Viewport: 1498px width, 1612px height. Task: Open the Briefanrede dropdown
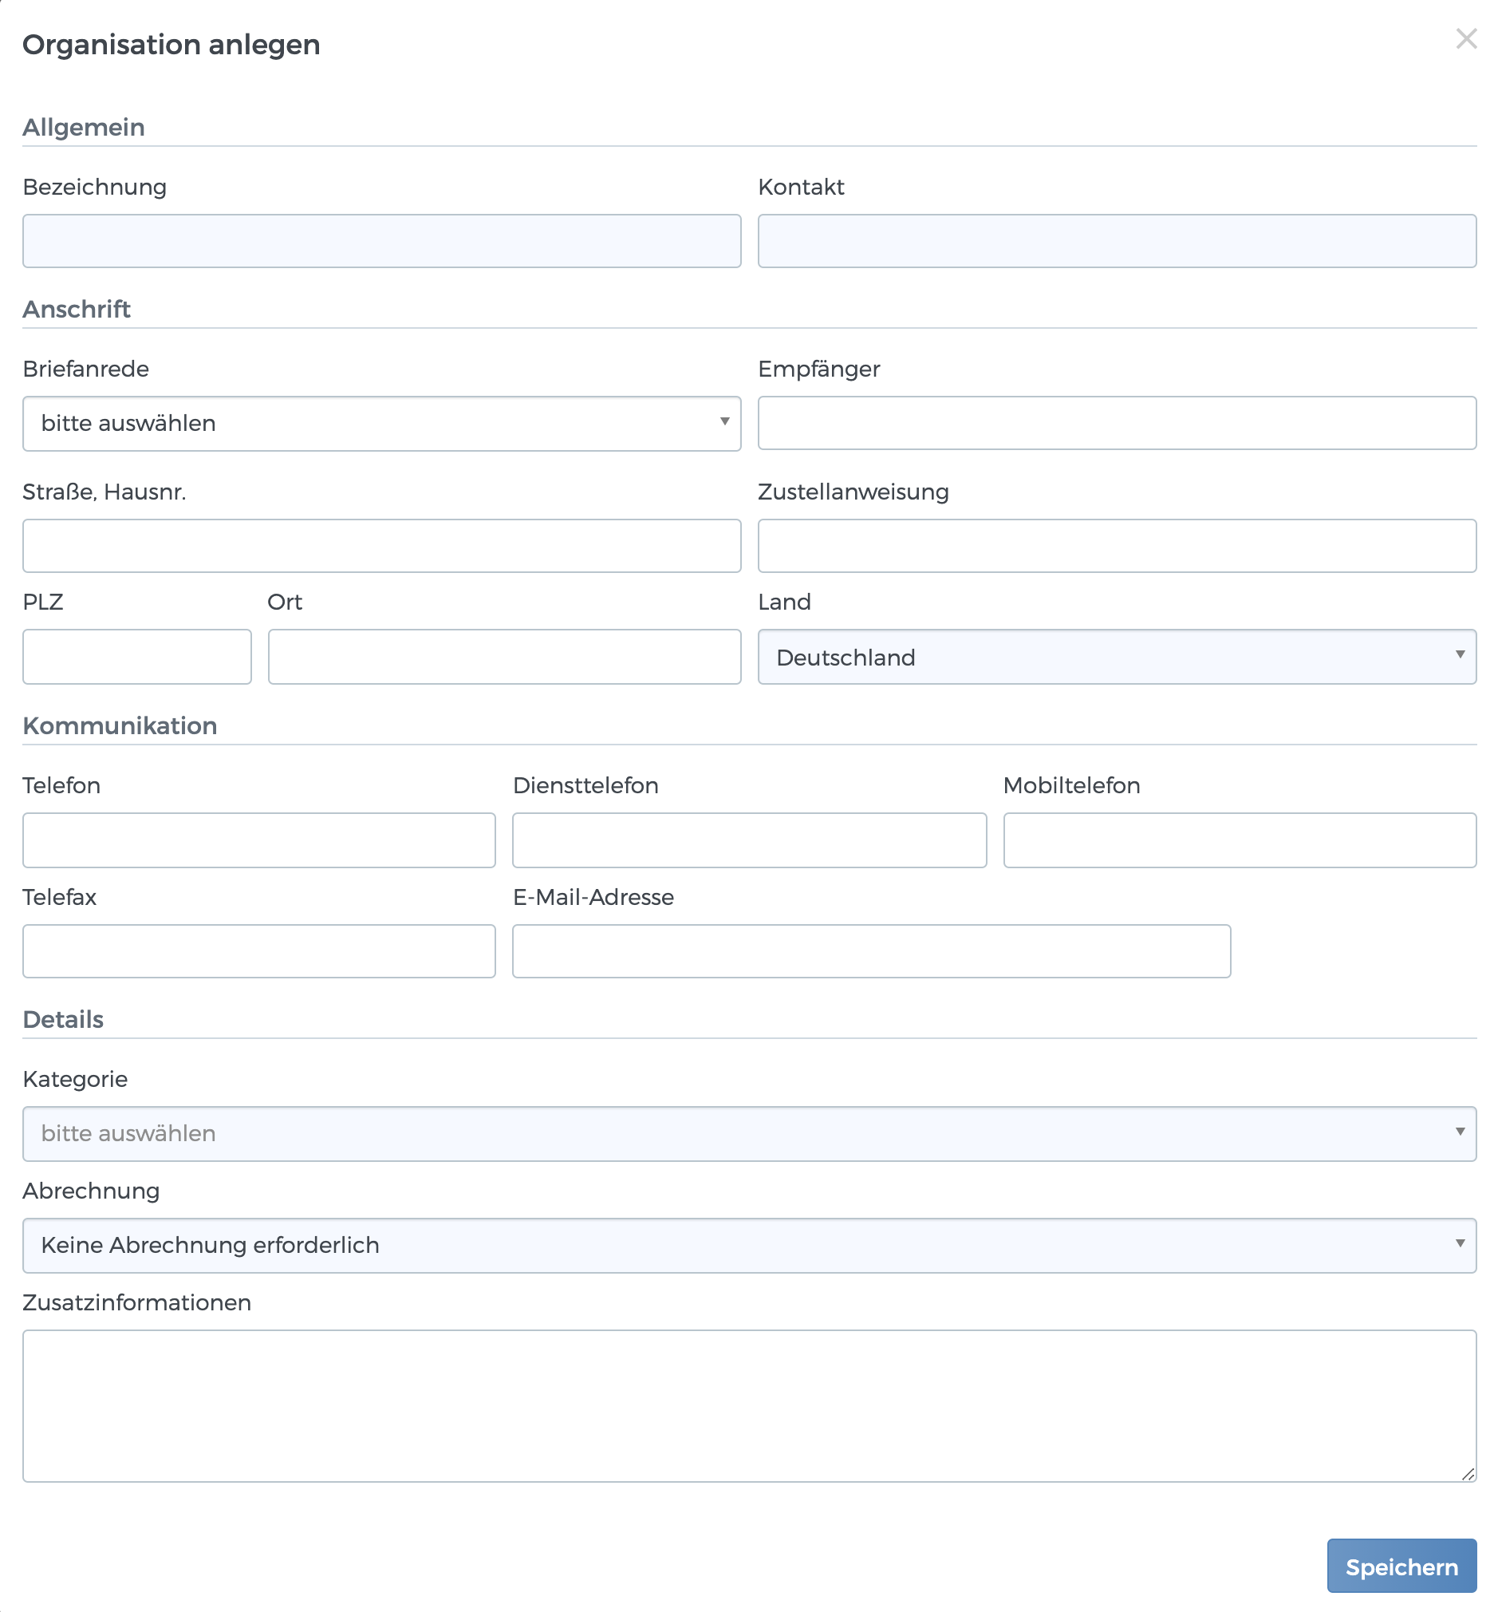[x=381, y=422]
